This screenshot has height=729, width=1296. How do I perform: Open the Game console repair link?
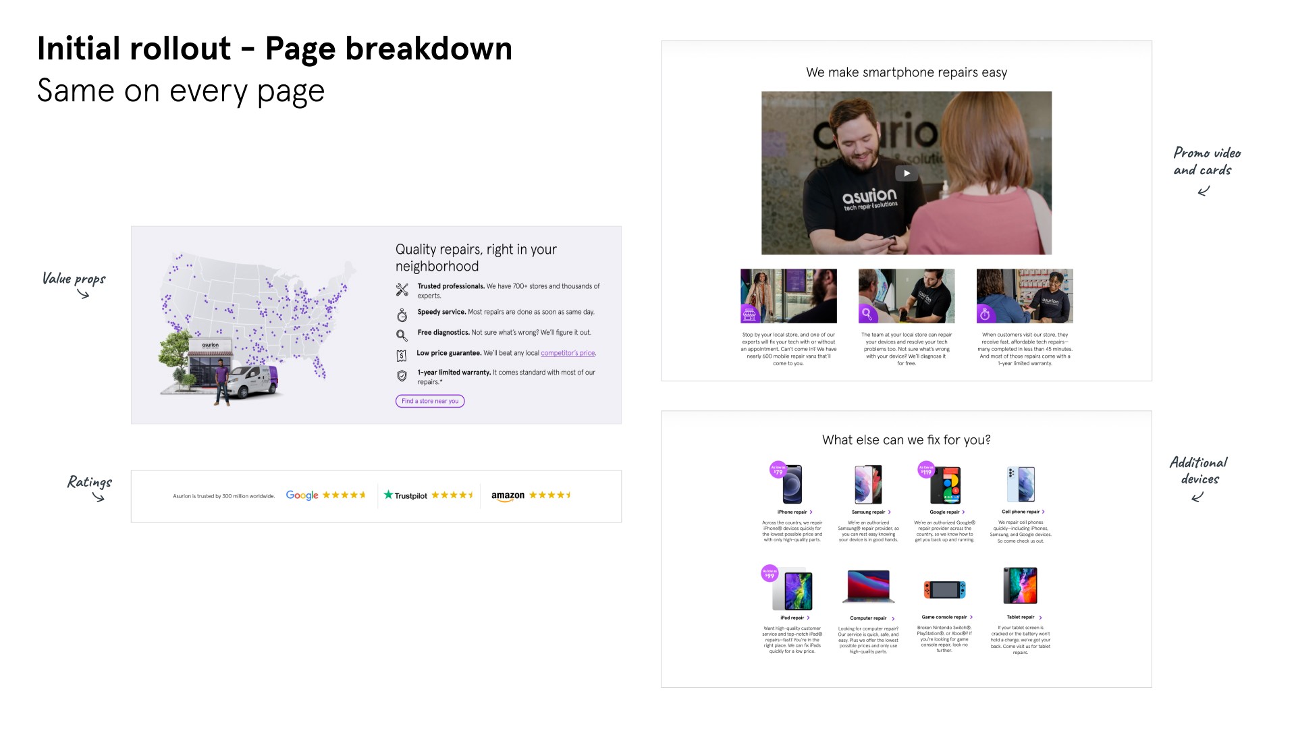[x=947, y=617]
